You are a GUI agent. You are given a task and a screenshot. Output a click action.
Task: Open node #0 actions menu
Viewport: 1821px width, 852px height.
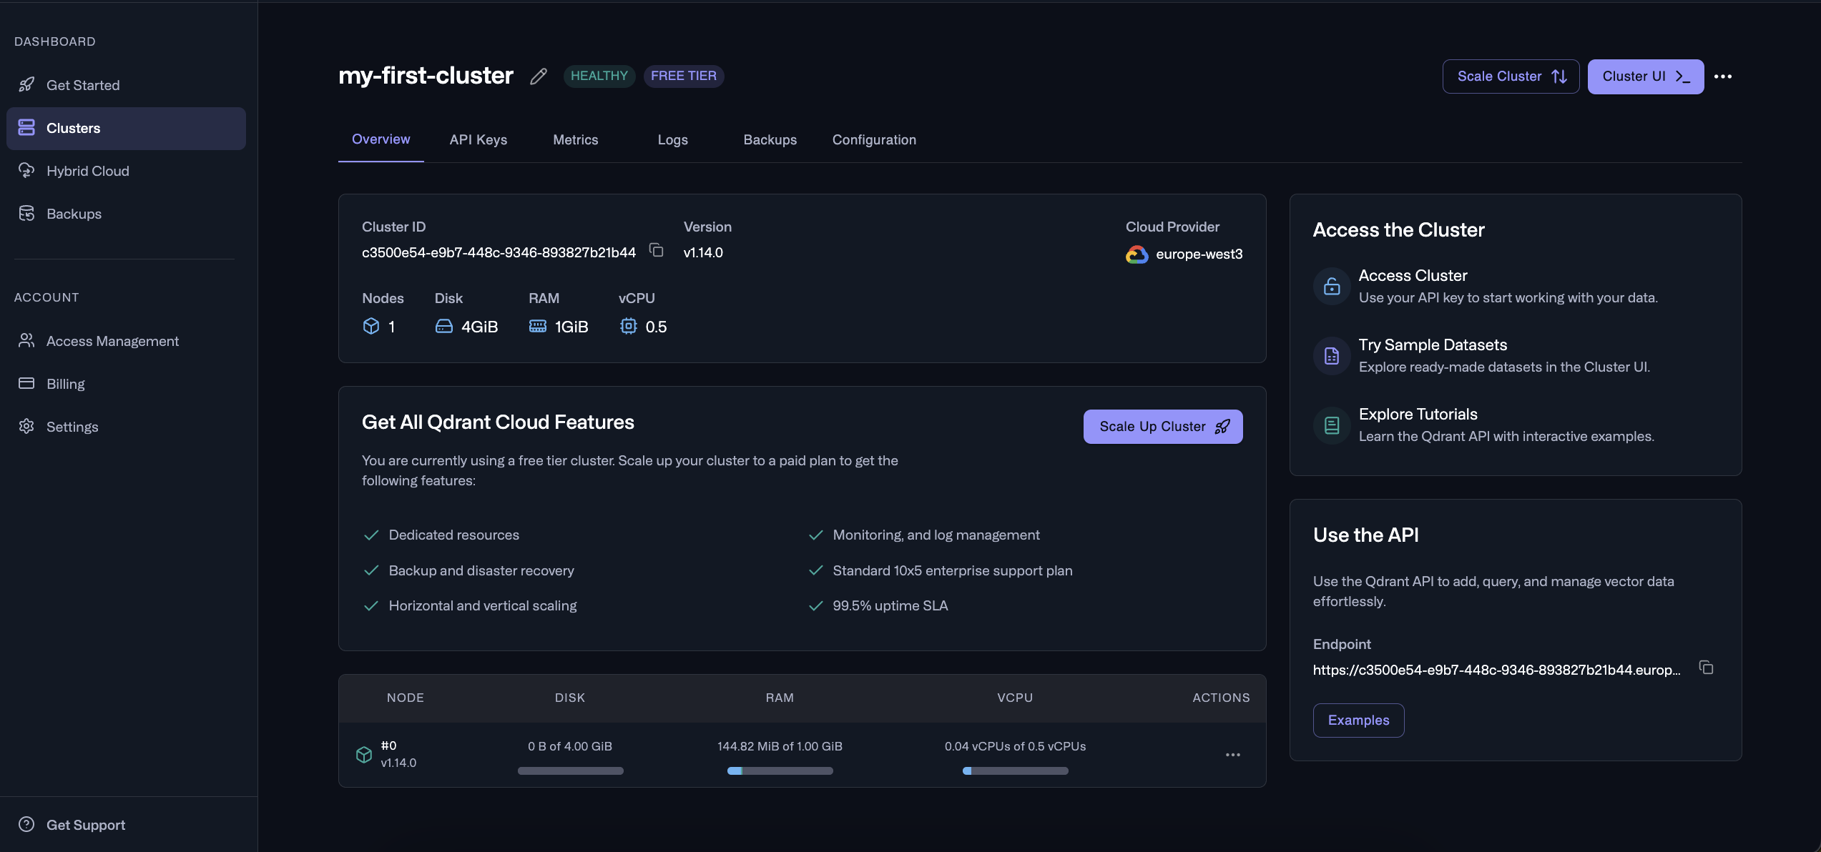pos(1232,755)
